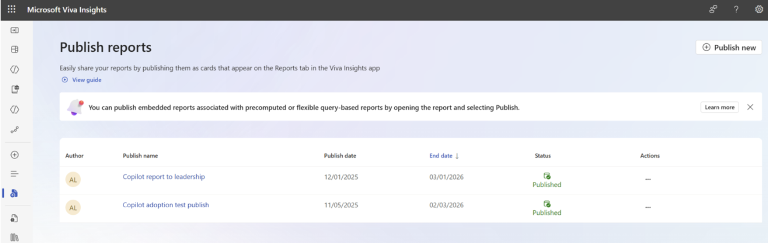Dismiss the embedded reports info banner
The width and height of the screenshot is (768, 243).
pyautogui.click(x=750, y=107)
